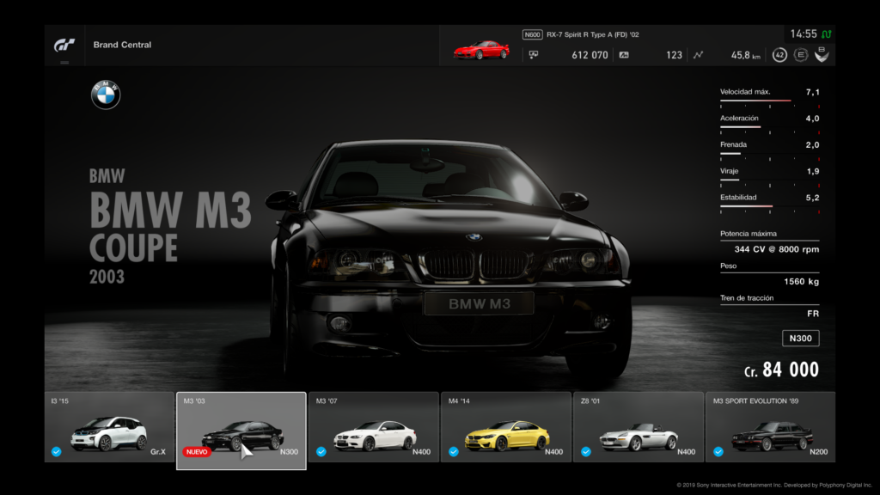This screenshot has width=880, height=495.
Task: Click the green network status icon by clock
Action: [x=826, y=34]
